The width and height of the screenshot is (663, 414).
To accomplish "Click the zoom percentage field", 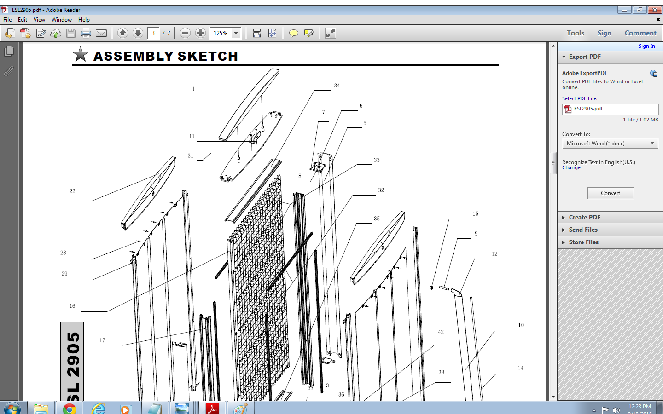I will point(221,33).
